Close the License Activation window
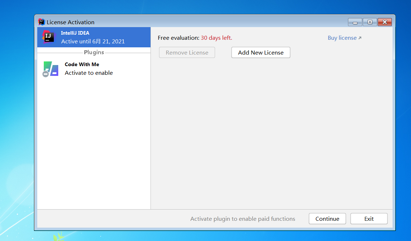411x241 pixels. pyautogui.click(x=385, y=22)
